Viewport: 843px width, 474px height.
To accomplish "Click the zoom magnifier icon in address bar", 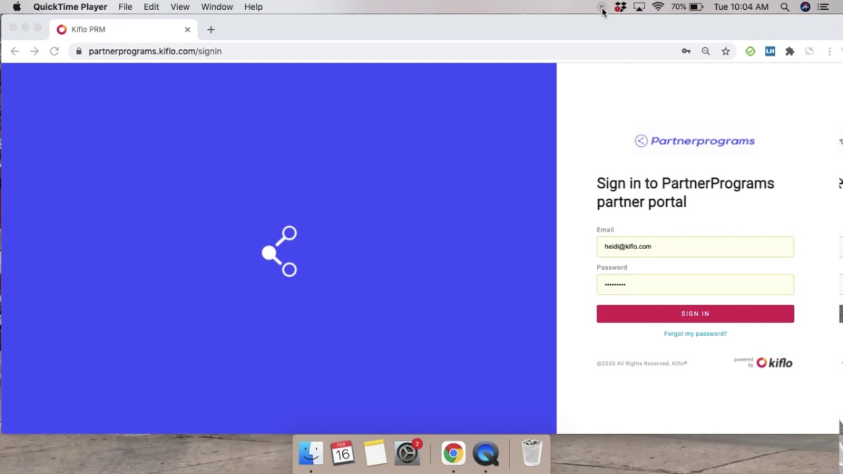I will [x=706, y=51].
